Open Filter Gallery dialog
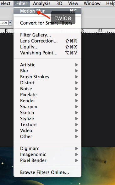 click(47, 35)
